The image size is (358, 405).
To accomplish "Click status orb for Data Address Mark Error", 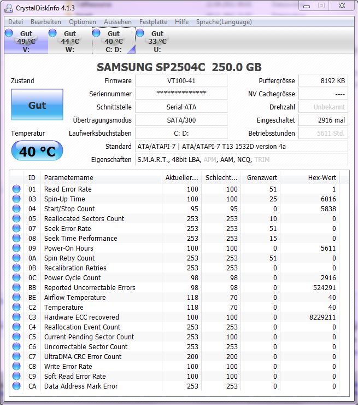I will tap(16, 386).
